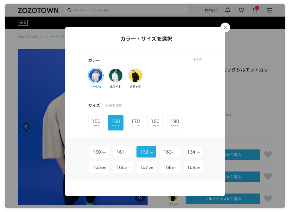Select the white (ホワイト) color swatch
This screenshot has width=290, height=212.
[116, 75]
